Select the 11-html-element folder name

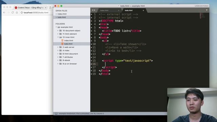coord(70,34)
